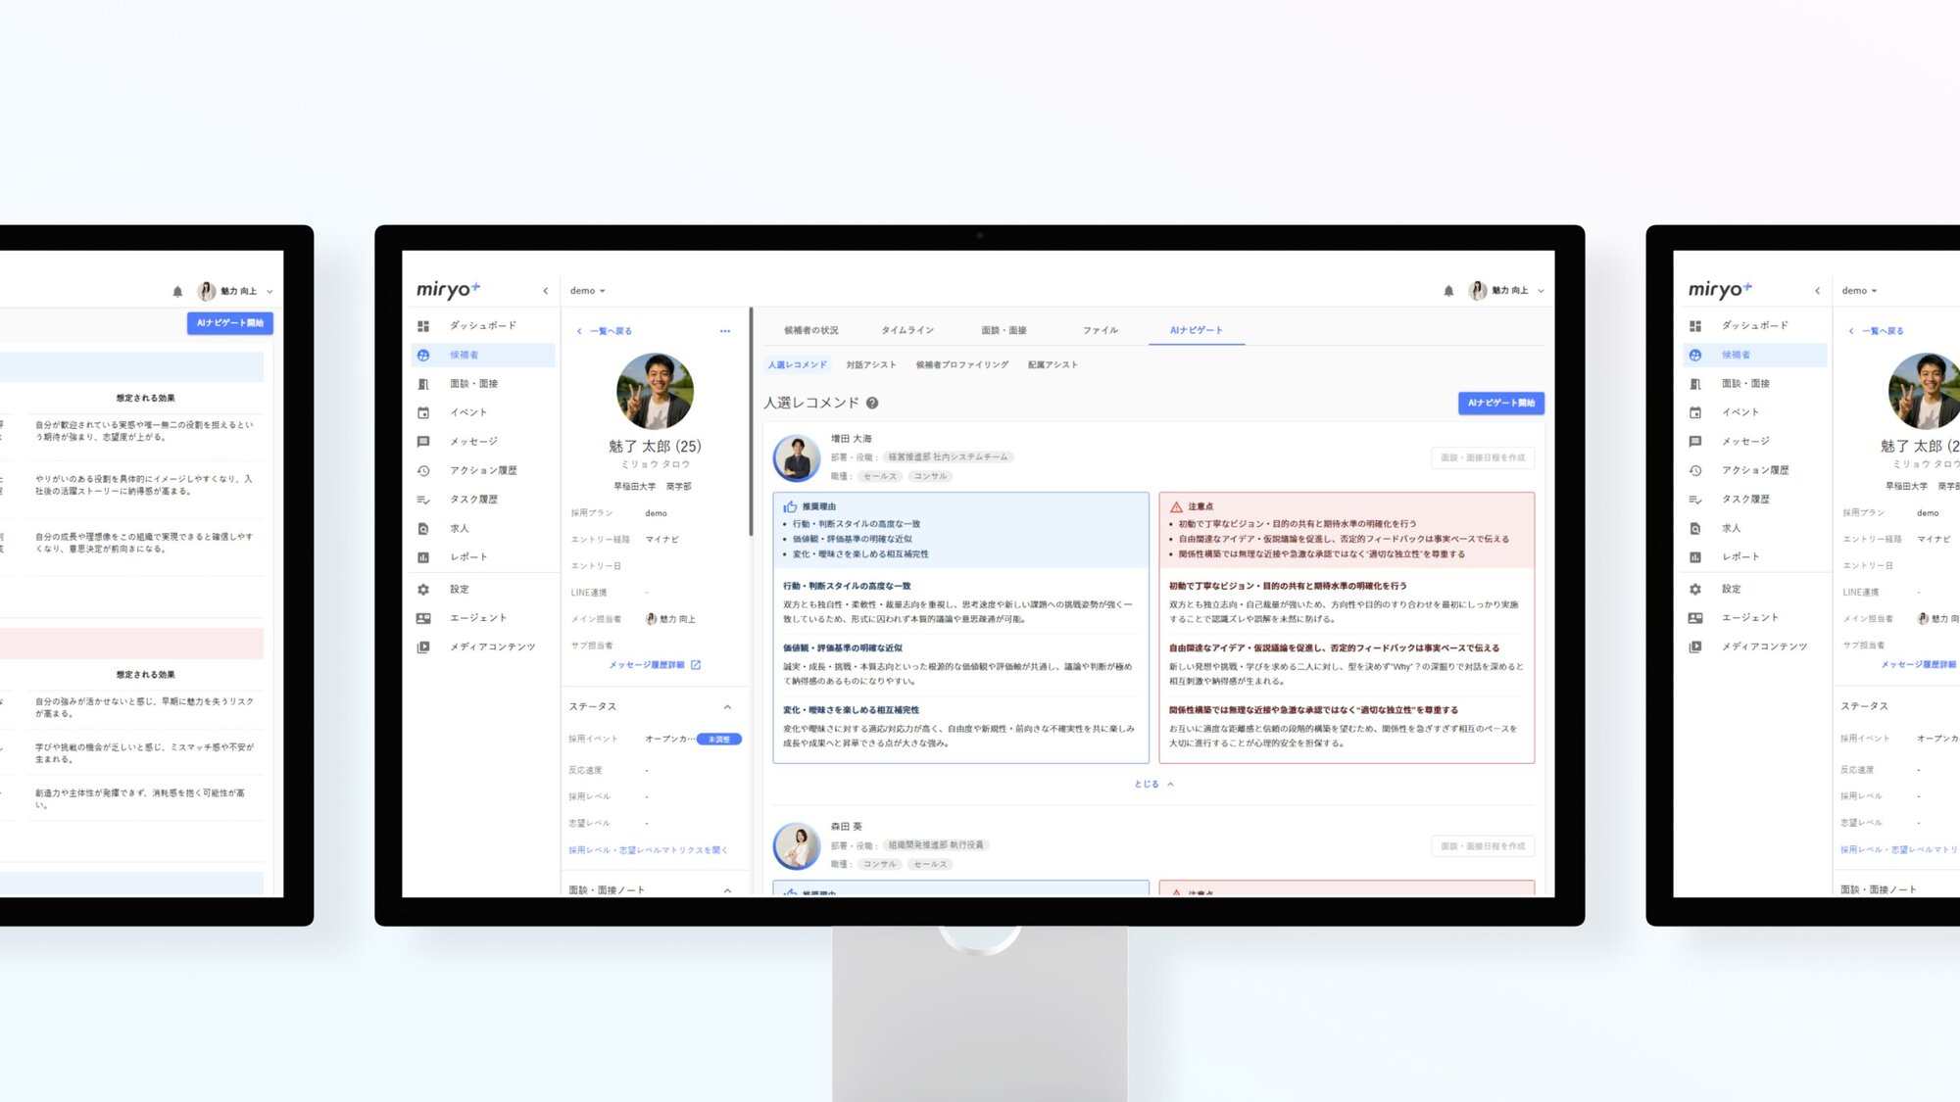Open the demo dropdown in the center monitor

588,291
